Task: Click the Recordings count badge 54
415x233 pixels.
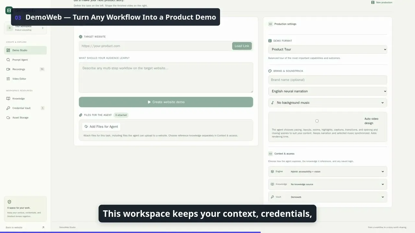Action: point(42,69)
